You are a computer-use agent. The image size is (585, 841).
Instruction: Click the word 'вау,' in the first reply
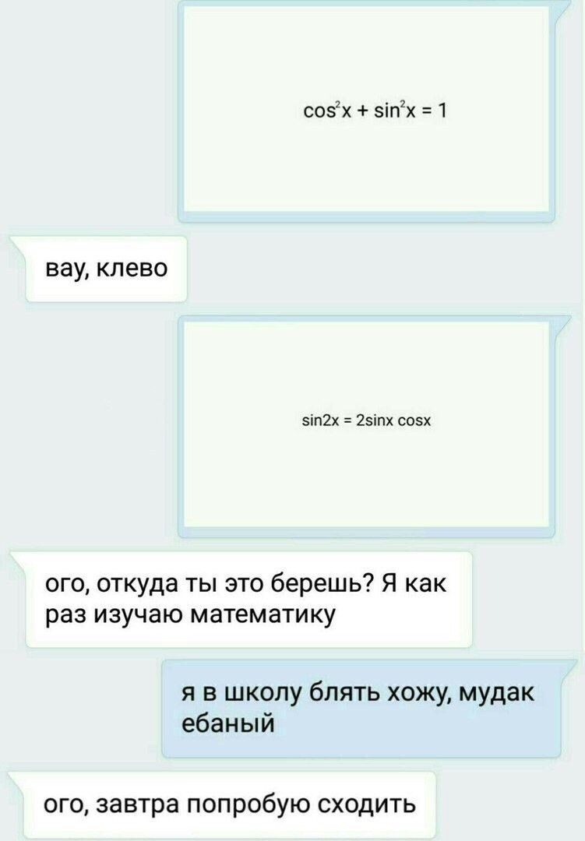[68, 269]
